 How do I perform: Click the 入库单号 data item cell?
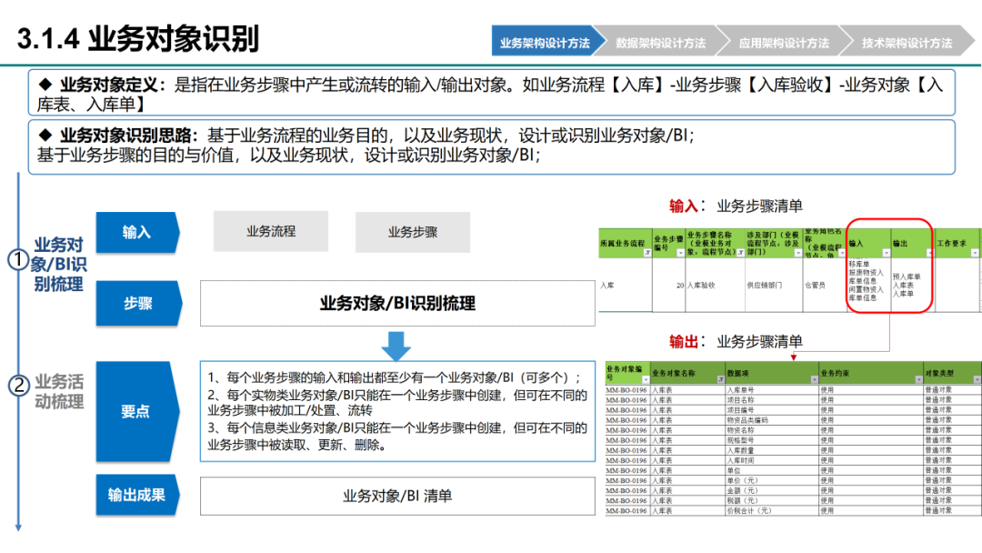[x=772, y=389]
